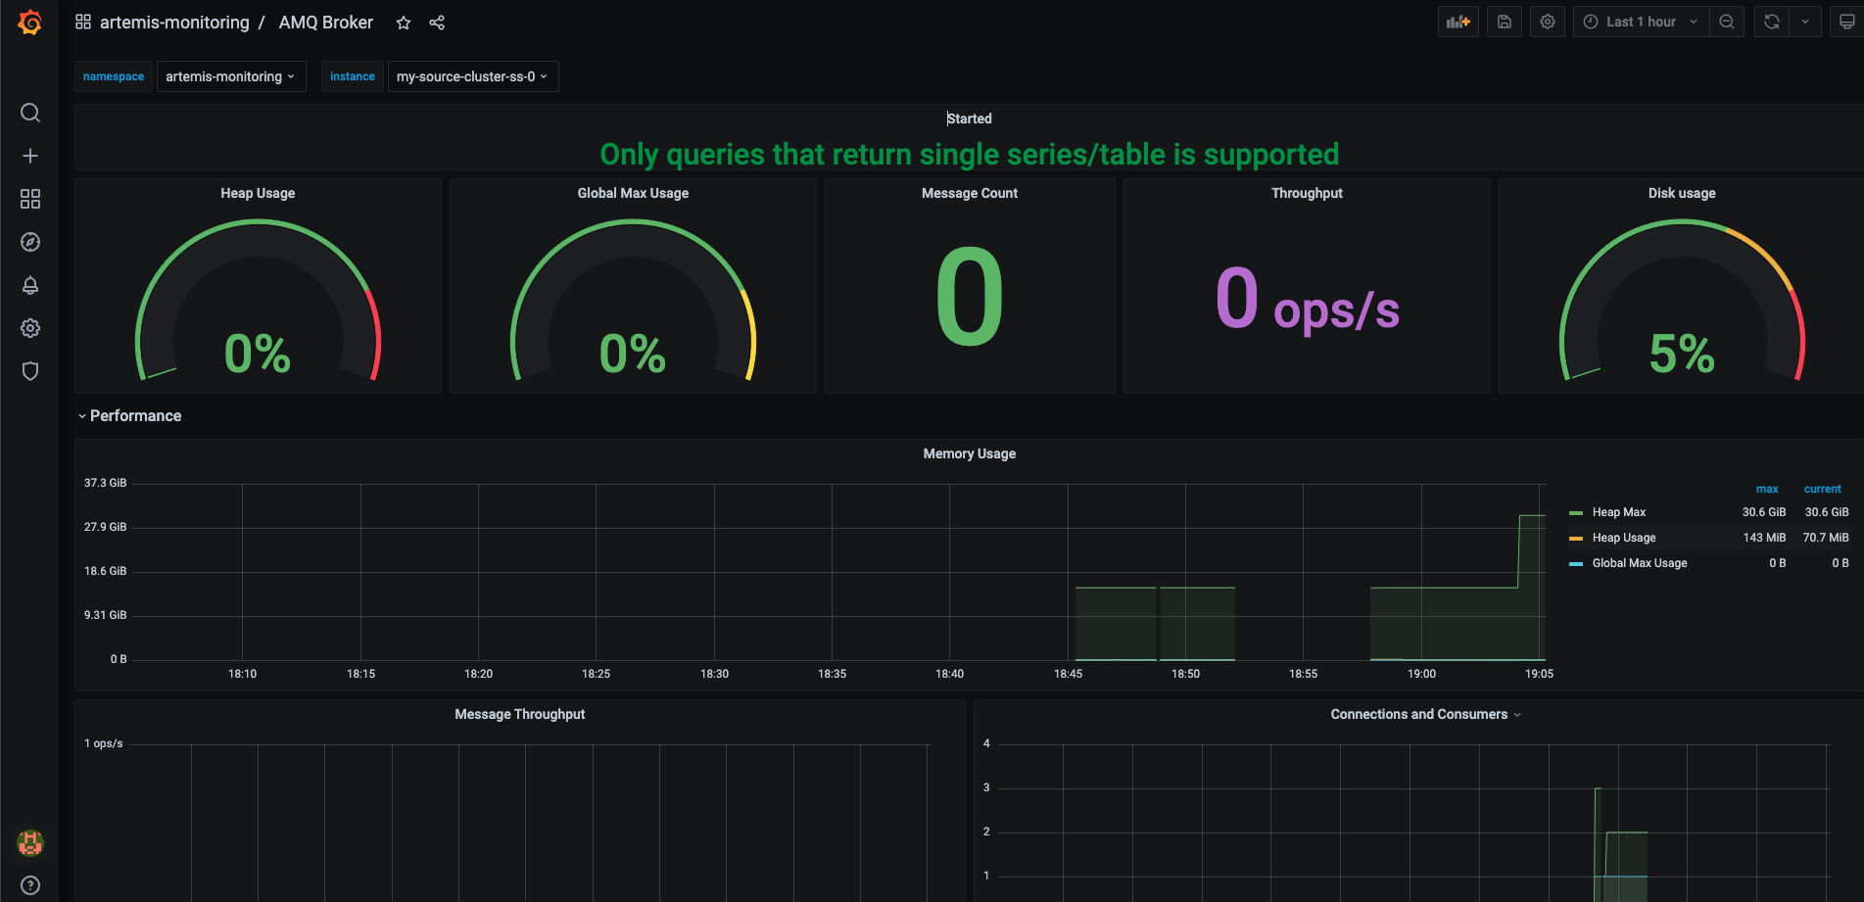Click the Disk usage 5% gauge value
Screen dimensions: 1864x902
tap(1682, 354)
